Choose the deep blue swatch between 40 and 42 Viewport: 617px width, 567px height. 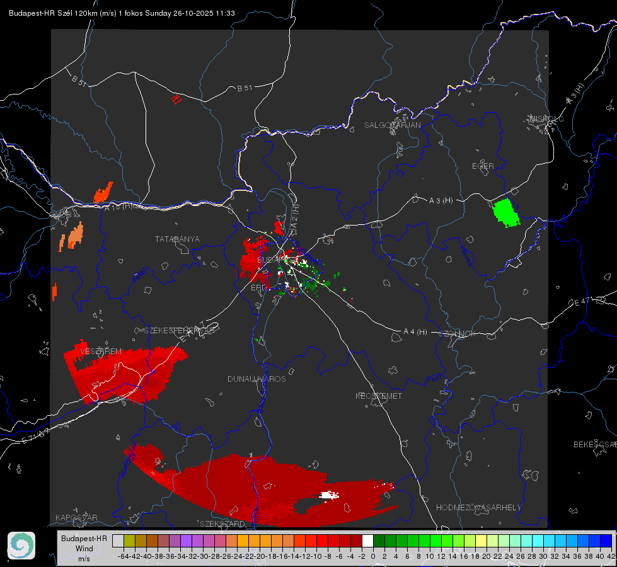606,541
